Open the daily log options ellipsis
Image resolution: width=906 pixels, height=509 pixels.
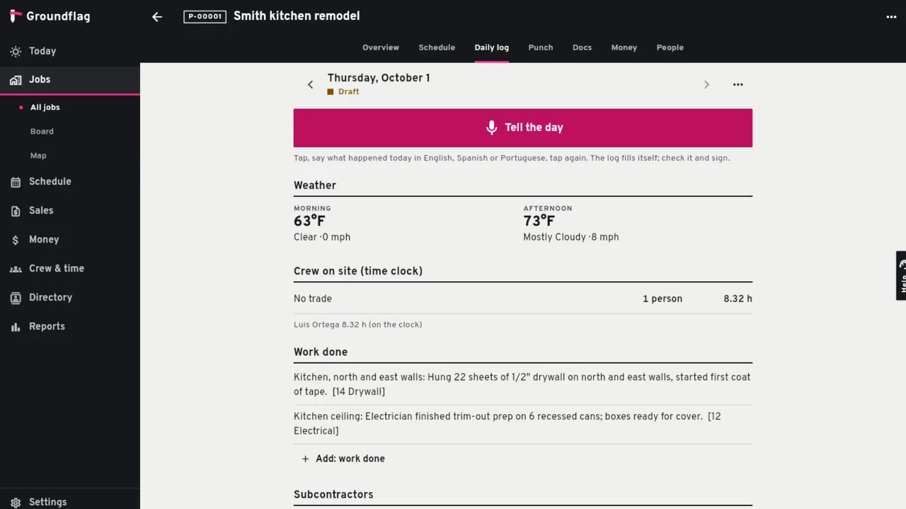738,85
